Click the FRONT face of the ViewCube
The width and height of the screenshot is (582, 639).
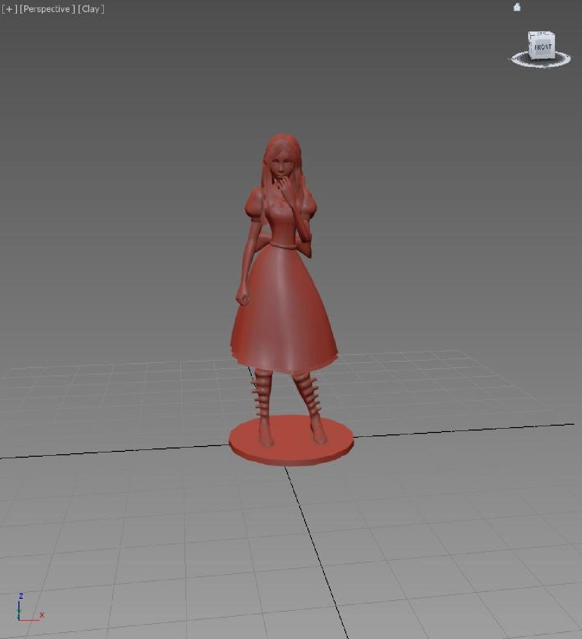[x=543, y=47]
